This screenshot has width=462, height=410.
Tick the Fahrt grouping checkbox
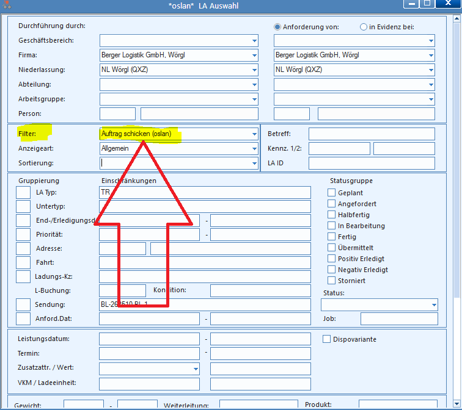23,262
